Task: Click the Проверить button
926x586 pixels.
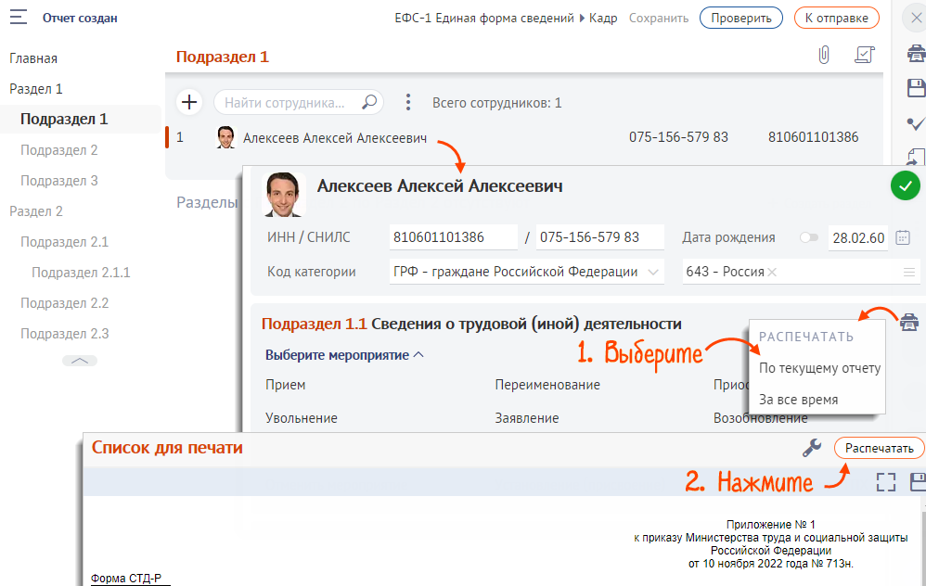Action: point(741,18)
